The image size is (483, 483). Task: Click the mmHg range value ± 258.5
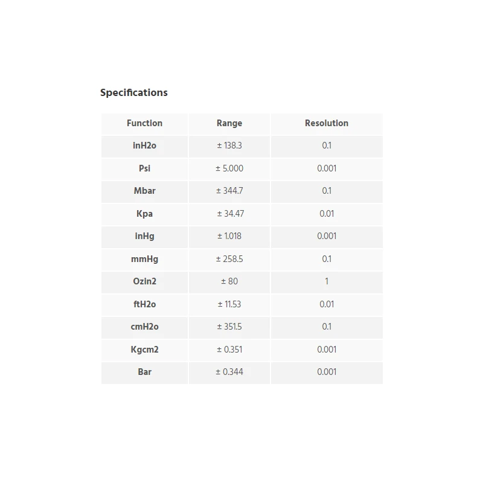229,259
